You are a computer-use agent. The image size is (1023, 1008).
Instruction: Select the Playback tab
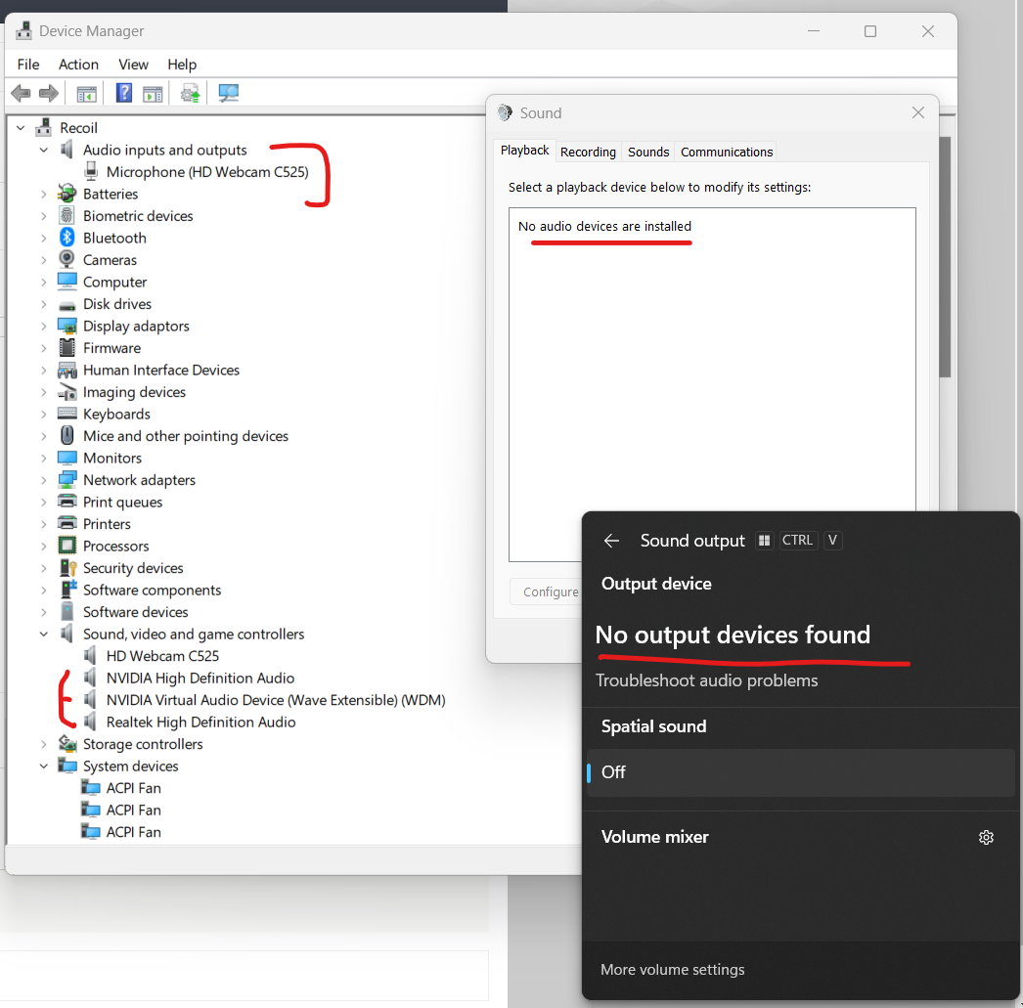pos(524,150)
